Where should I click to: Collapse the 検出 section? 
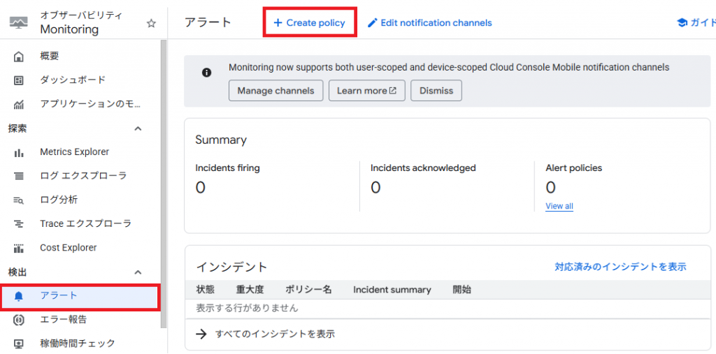138,272
